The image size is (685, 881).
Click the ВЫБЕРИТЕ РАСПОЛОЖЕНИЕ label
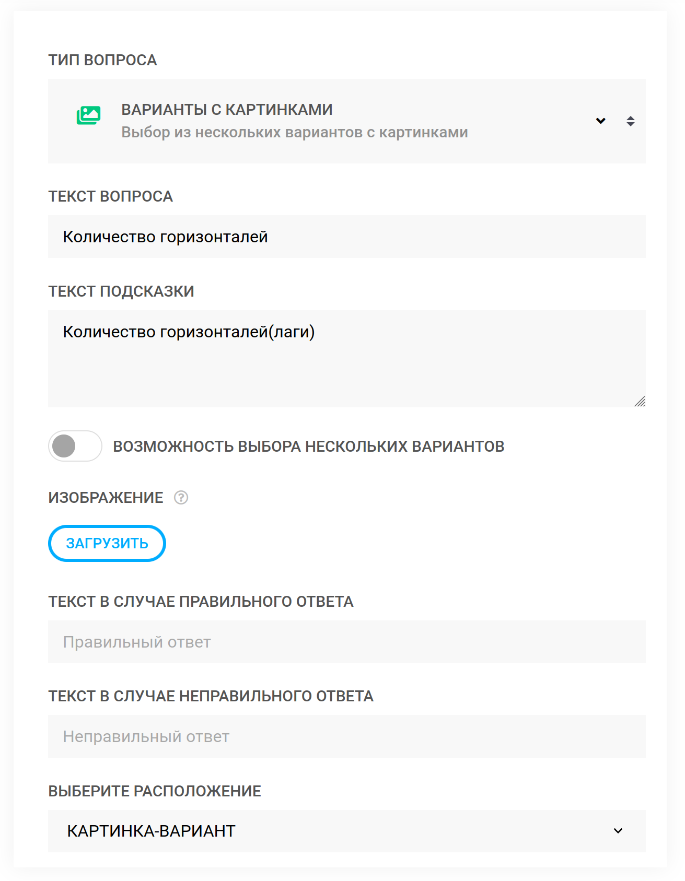point(155,791)
